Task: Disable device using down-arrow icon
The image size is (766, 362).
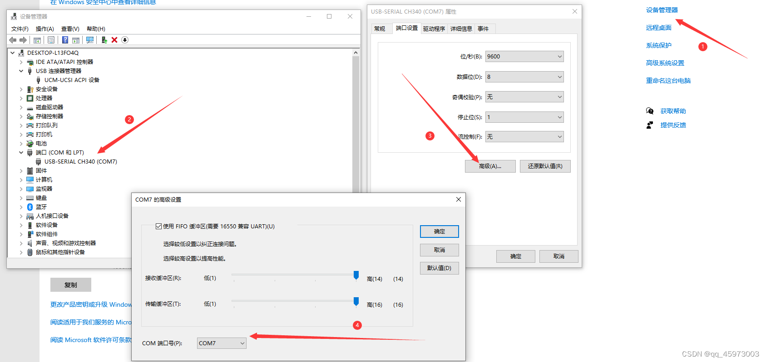Action: point(125,40)
